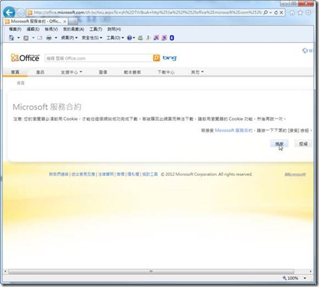Viewport: 319px width, 287px height.
Task: Click the search magnifier in the address bar
Action: coord(266,13)
